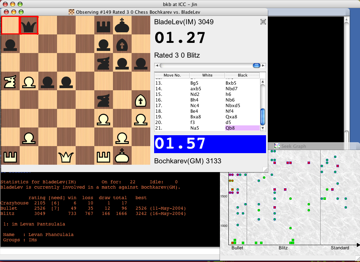Select the white knight on a5

click(x=10, y=81)
